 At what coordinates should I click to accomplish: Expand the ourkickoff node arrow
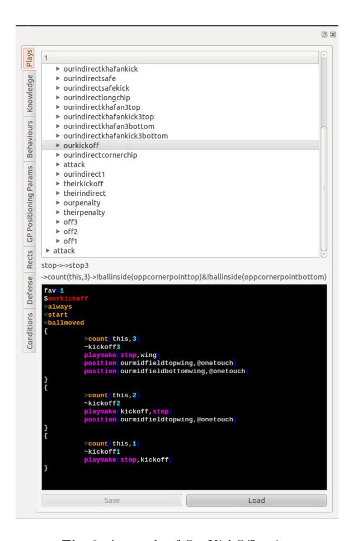(x=58, y=145)
